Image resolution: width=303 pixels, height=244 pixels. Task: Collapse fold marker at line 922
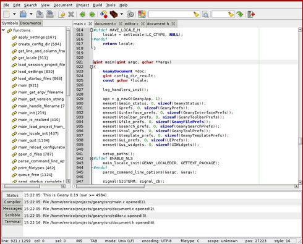tap(92, 67)
